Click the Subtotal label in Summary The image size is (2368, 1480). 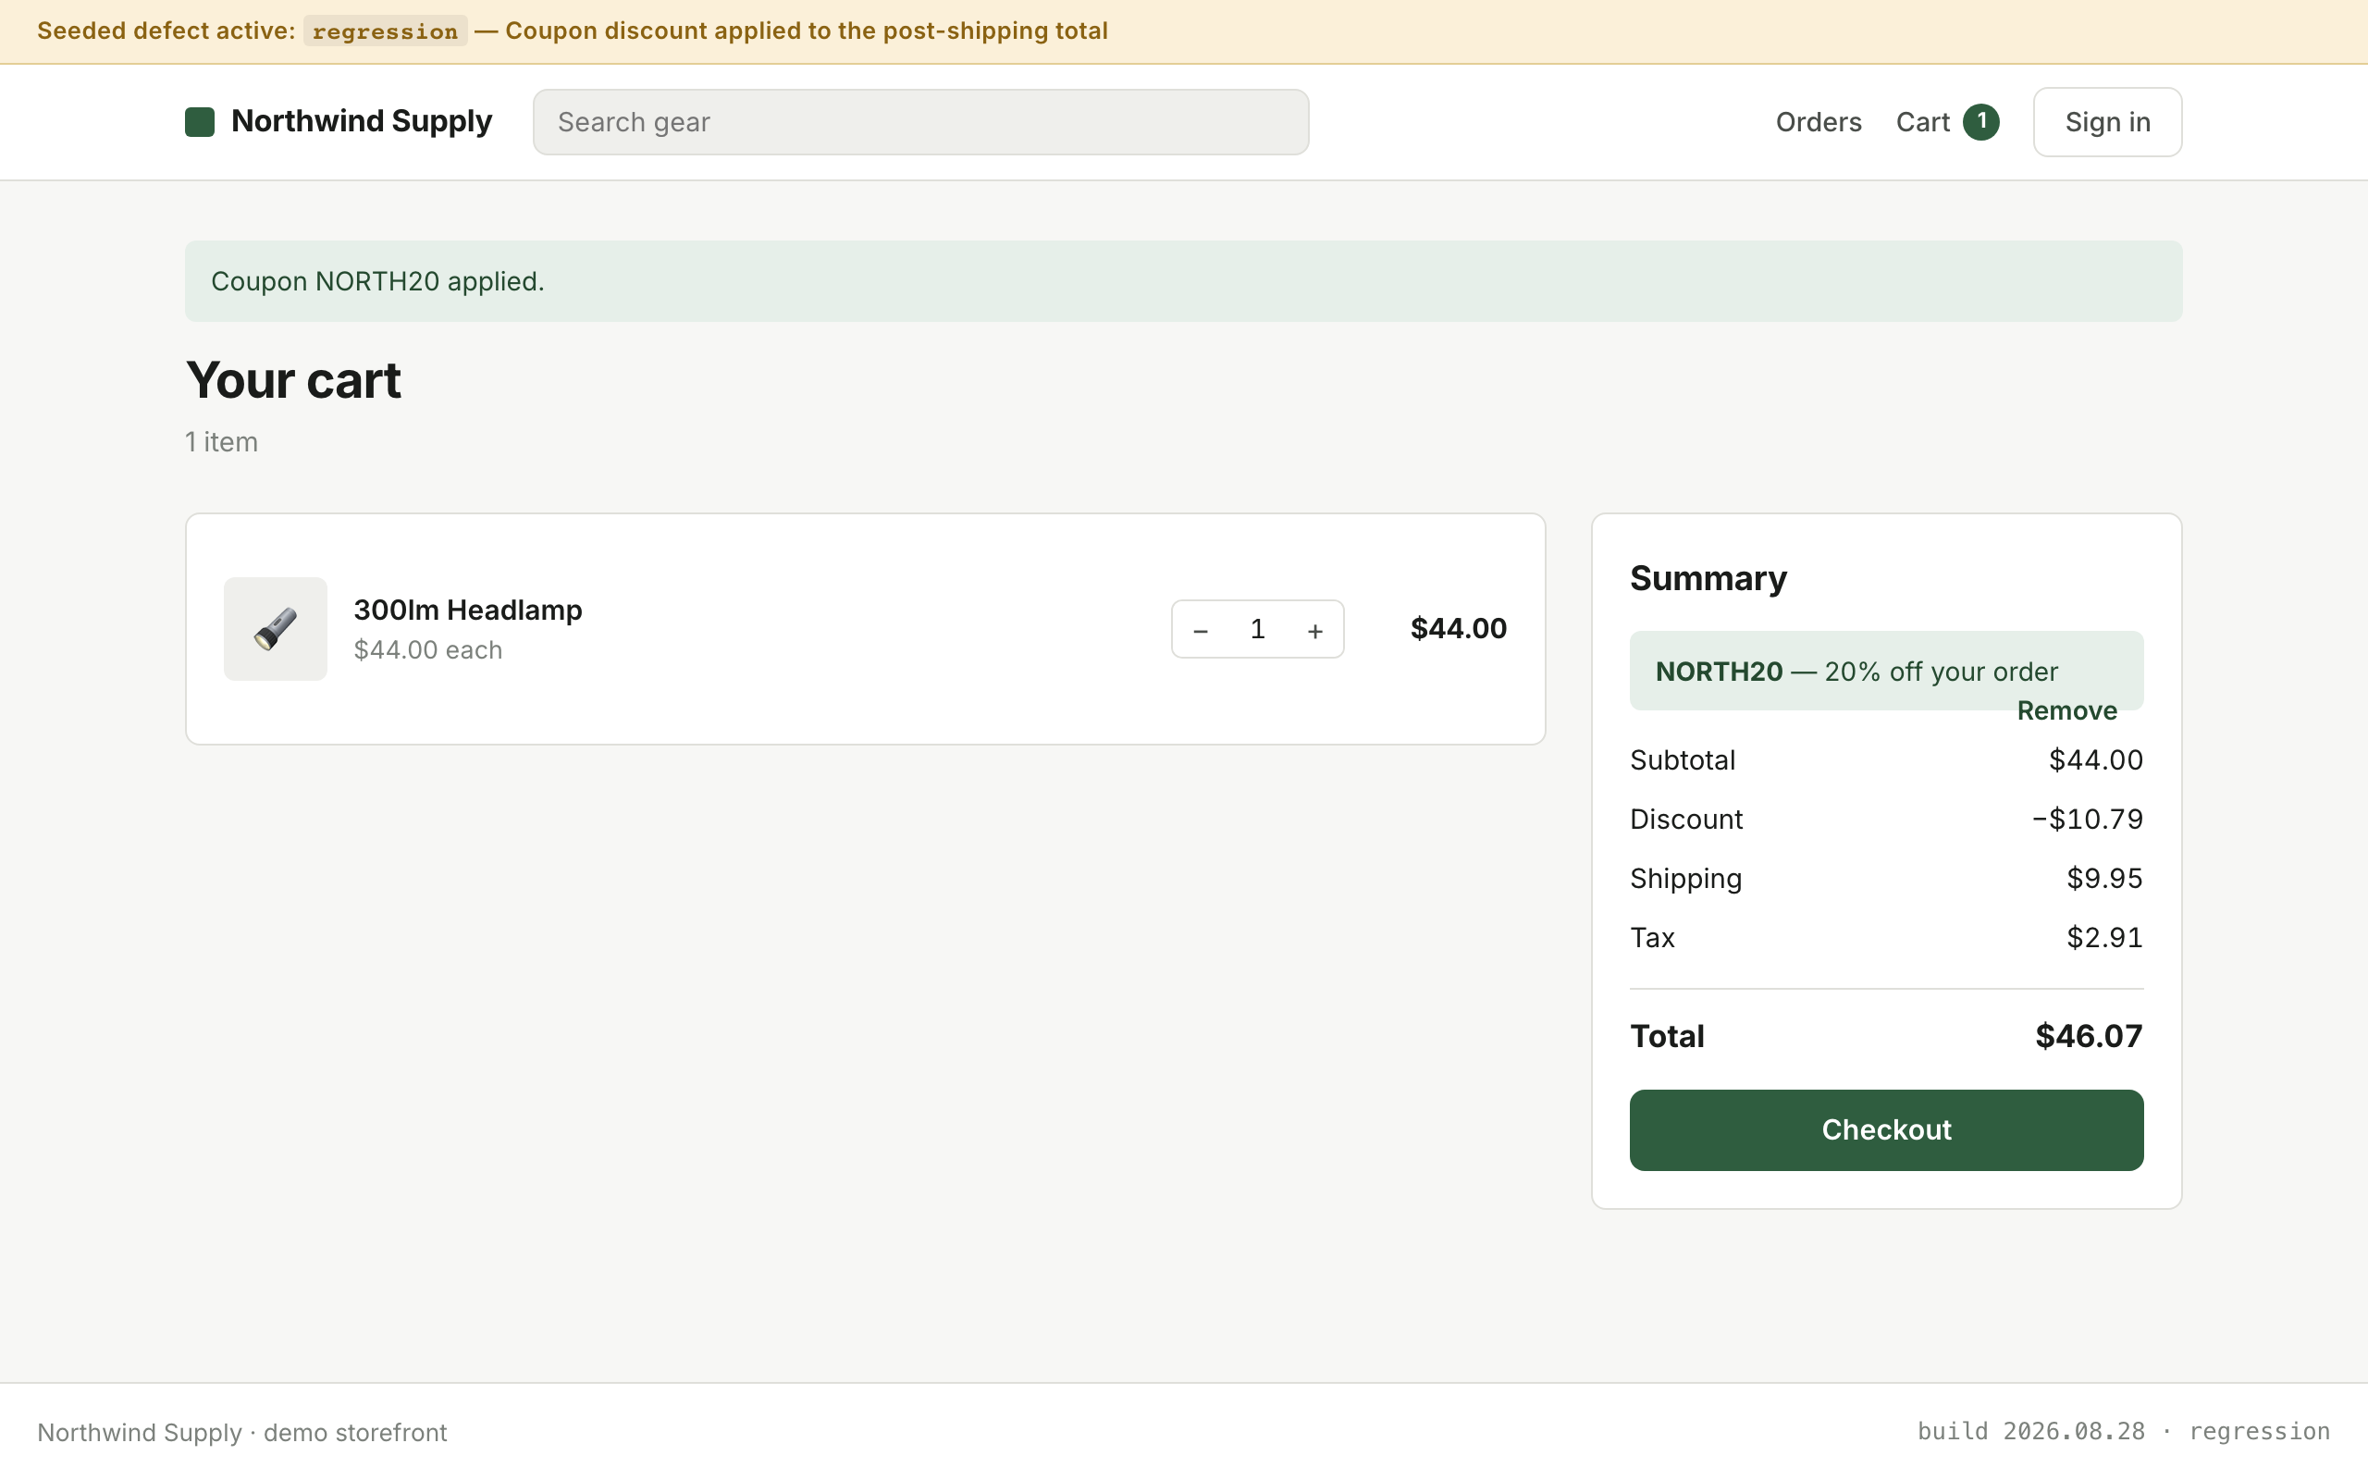coord(1682,759)
